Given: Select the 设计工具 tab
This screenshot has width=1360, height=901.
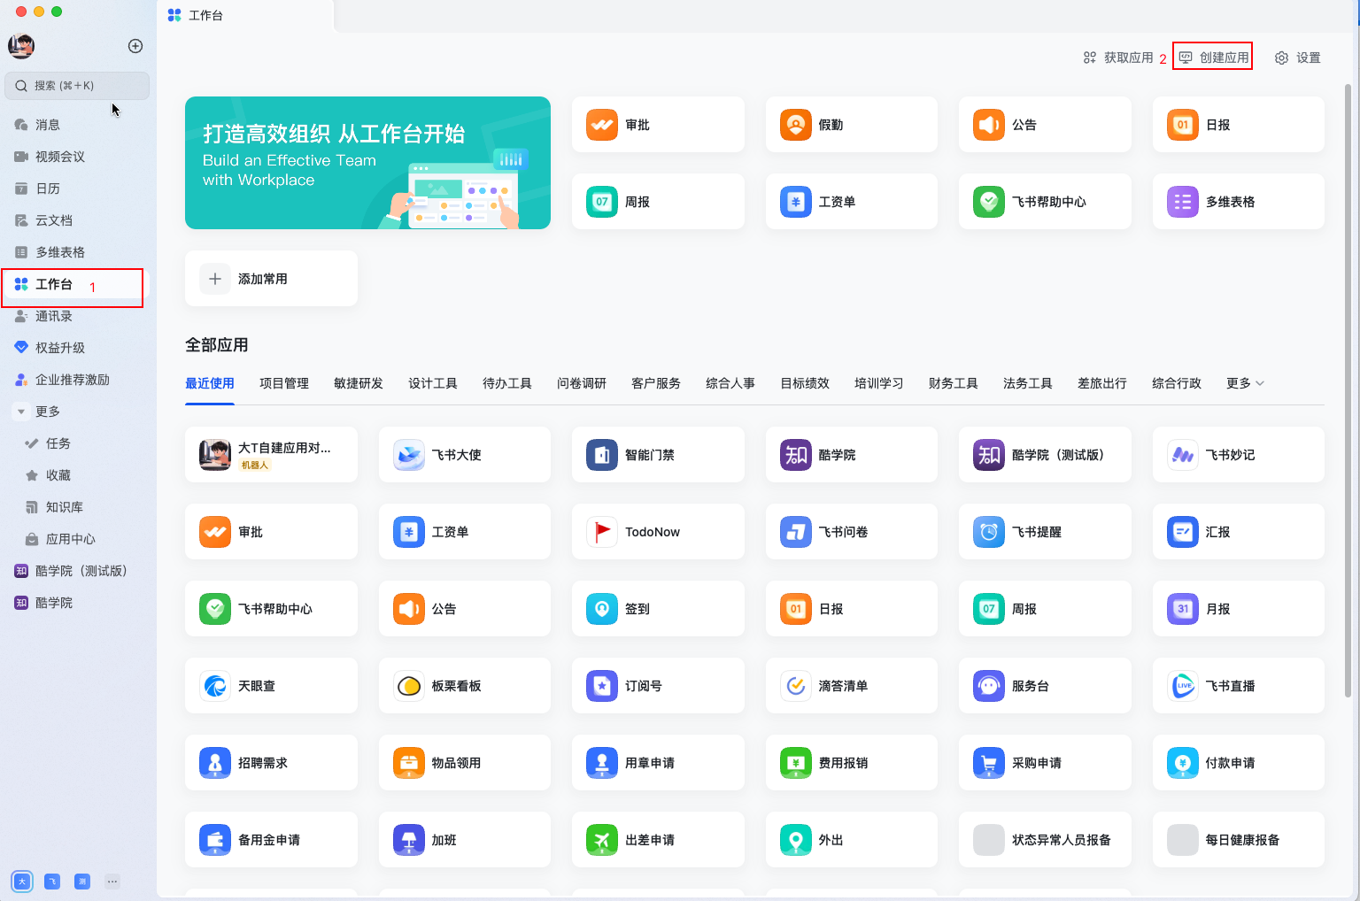Looking at the screenshot, I should coord(433,383).
